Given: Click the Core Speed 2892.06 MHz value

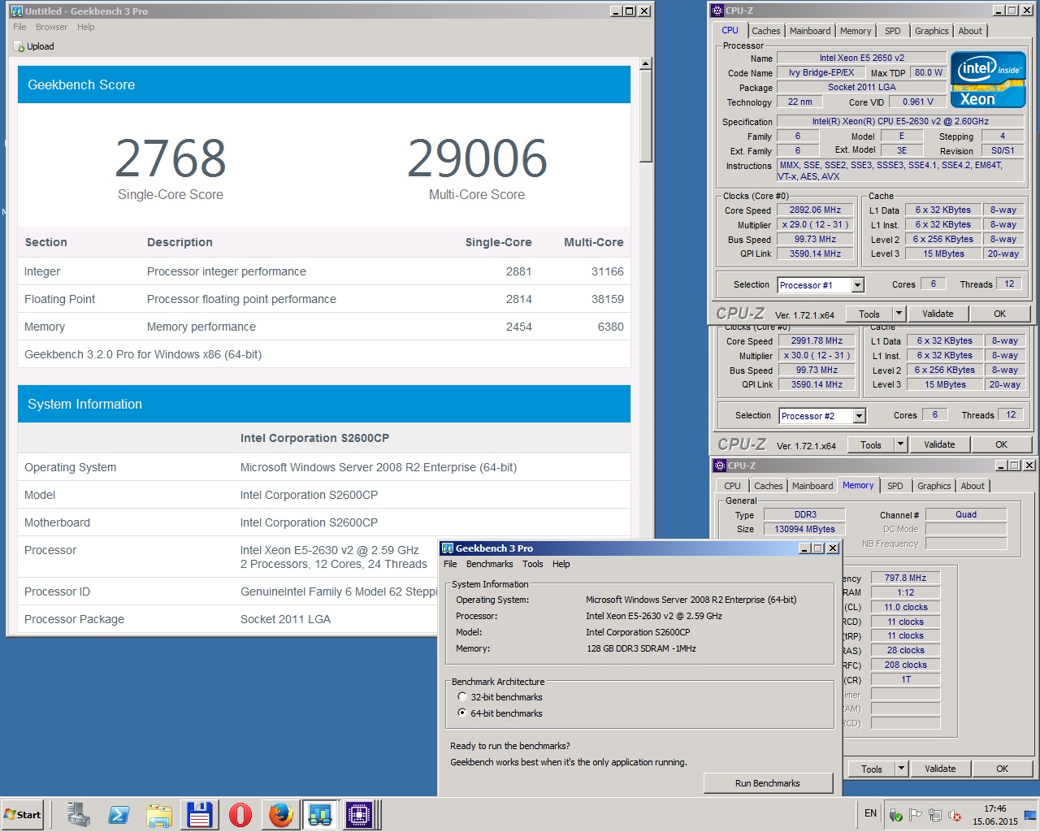Looking at the screenshot, I should 815,210.
